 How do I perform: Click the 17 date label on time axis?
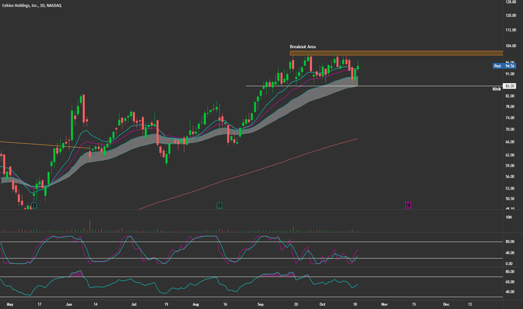point(39,305)
